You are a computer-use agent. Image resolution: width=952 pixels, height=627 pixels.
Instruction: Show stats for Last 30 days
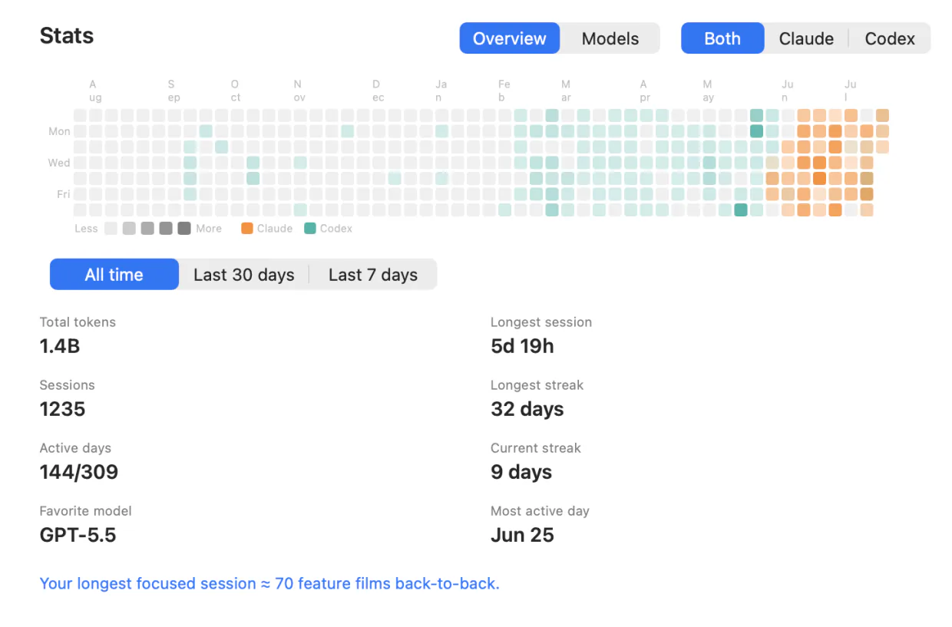point(244,275)
